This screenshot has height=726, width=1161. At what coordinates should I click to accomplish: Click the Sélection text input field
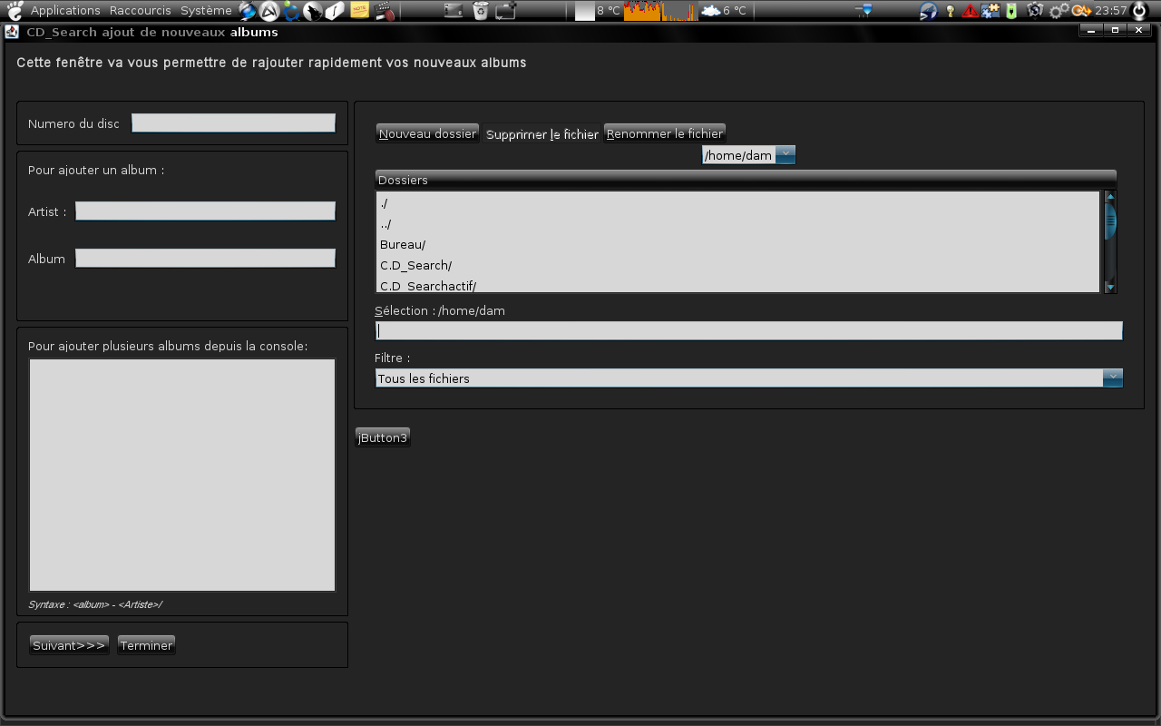click(x=748, y=330)
